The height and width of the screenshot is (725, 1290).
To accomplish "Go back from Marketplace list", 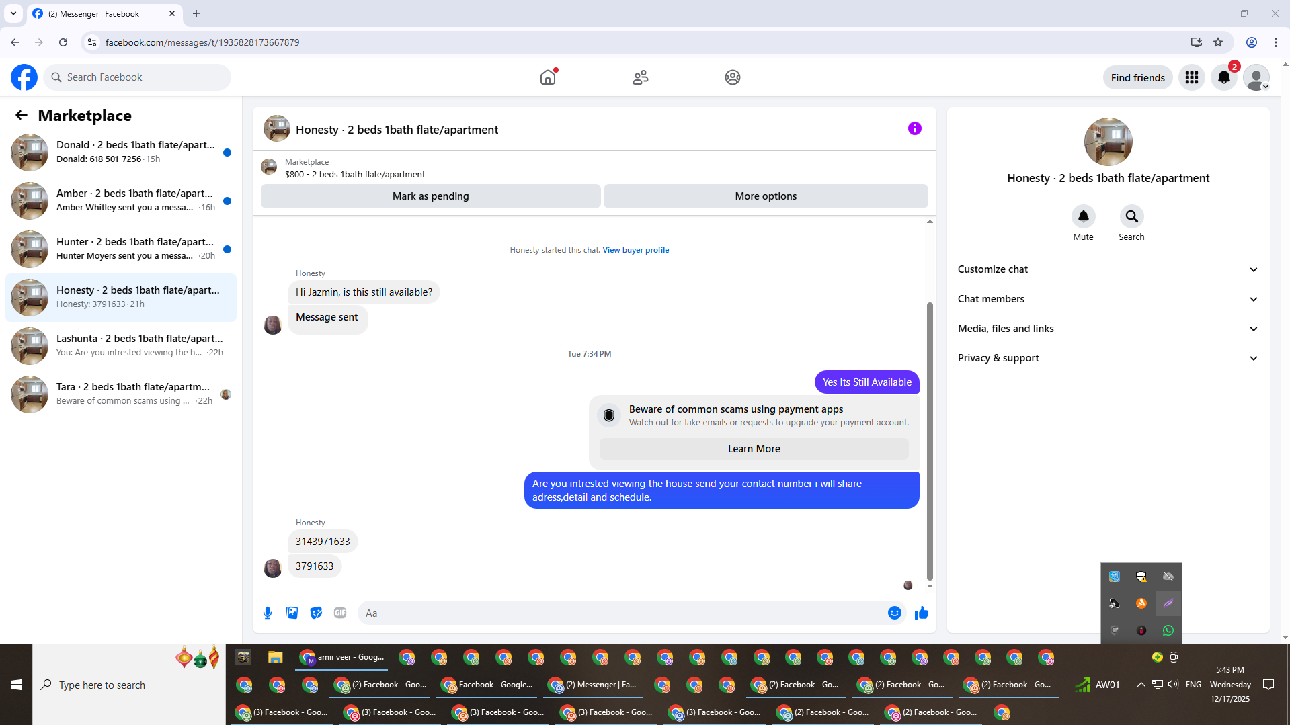I will tap(22, 116).
